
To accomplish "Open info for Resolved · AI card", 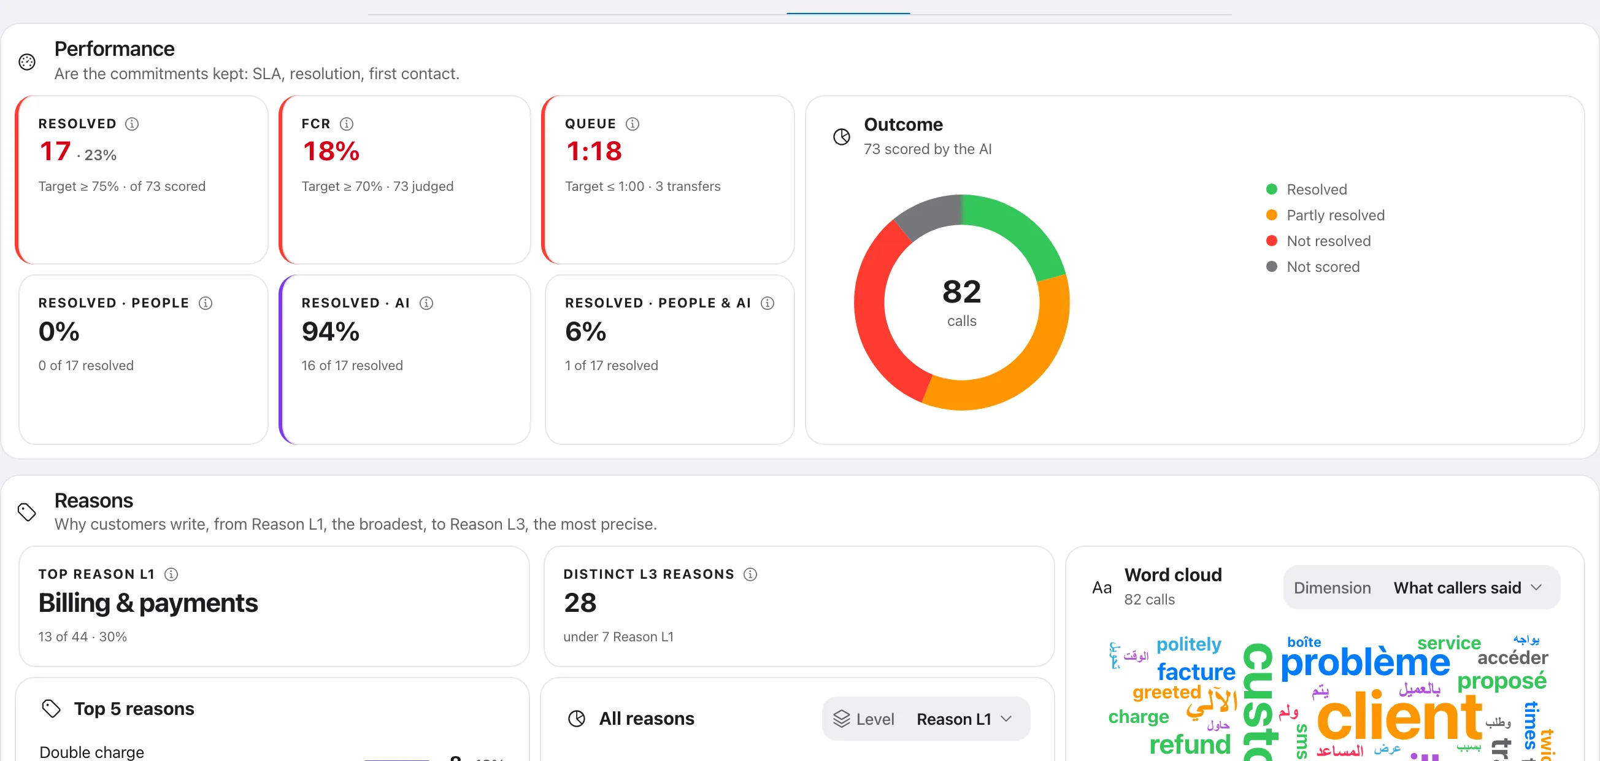I will click(x=426, y=303).
